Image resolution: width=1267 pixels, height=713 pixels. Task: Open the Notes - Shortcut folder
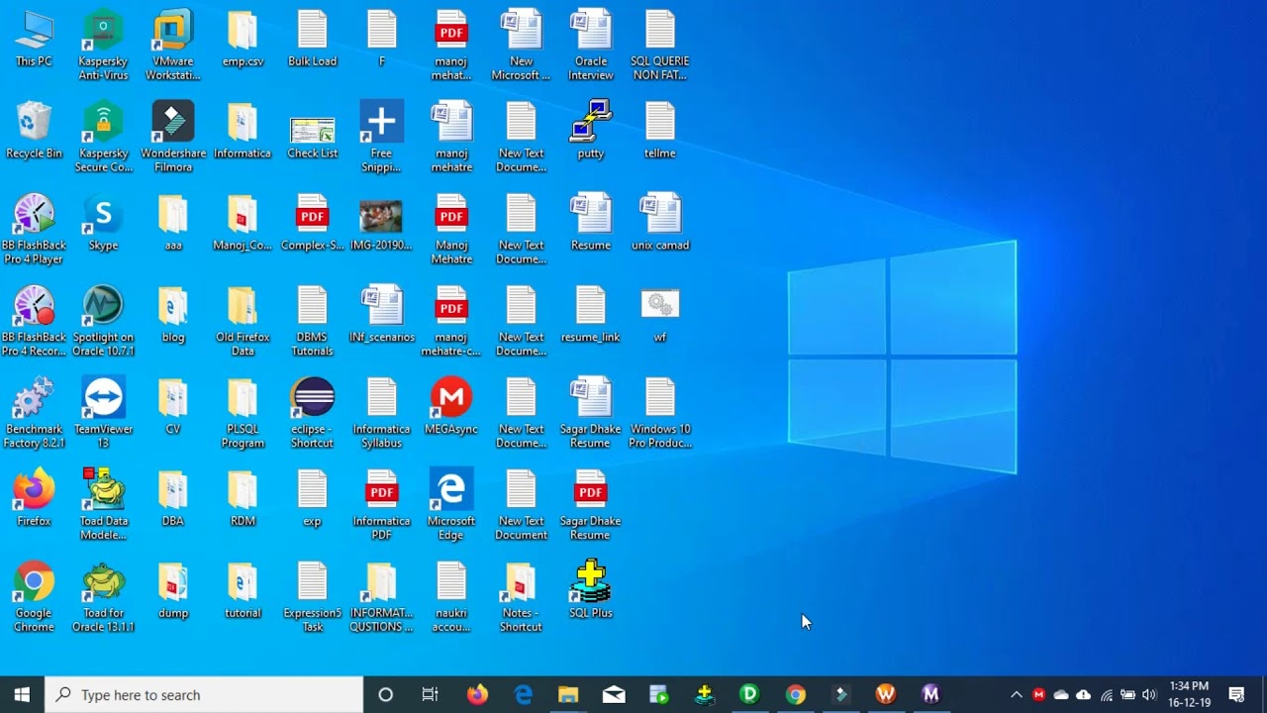coord(521,597)
